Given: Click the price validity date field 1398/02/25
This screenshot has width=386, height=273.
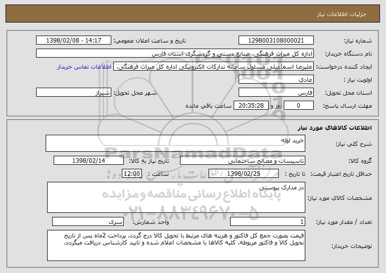Looking at the screenshot, I should [244, 173].
